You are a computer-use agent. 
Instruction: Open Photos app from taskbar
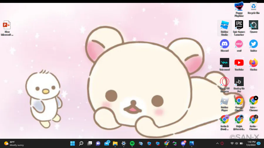click(x=192, y=144)
